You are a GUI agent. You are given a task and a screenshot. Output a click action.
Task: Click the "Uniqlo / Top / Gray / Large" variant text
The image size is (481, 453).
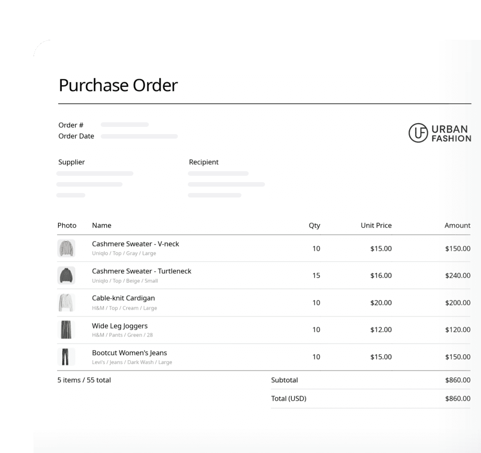tap(124, 253)
